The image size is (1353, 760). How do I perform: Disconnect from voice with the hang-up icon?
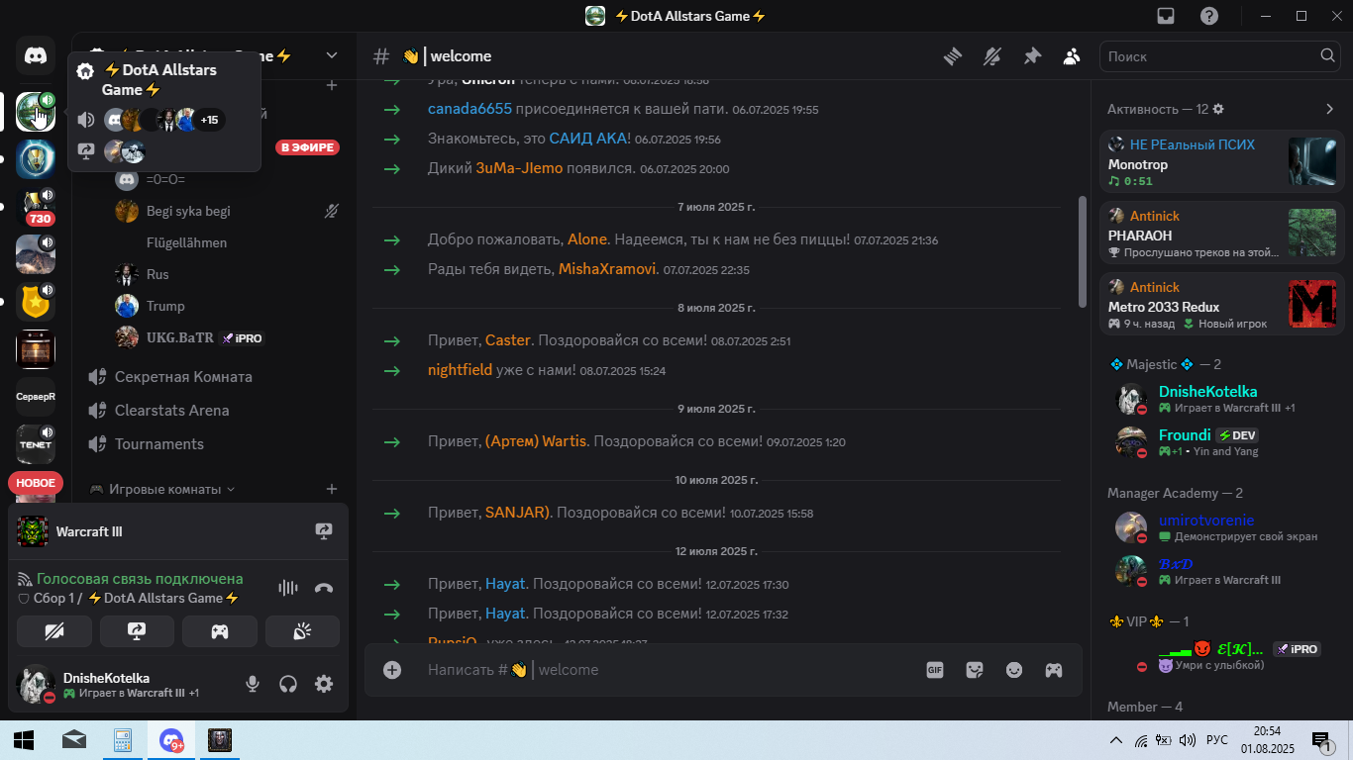tap(324, 588)
